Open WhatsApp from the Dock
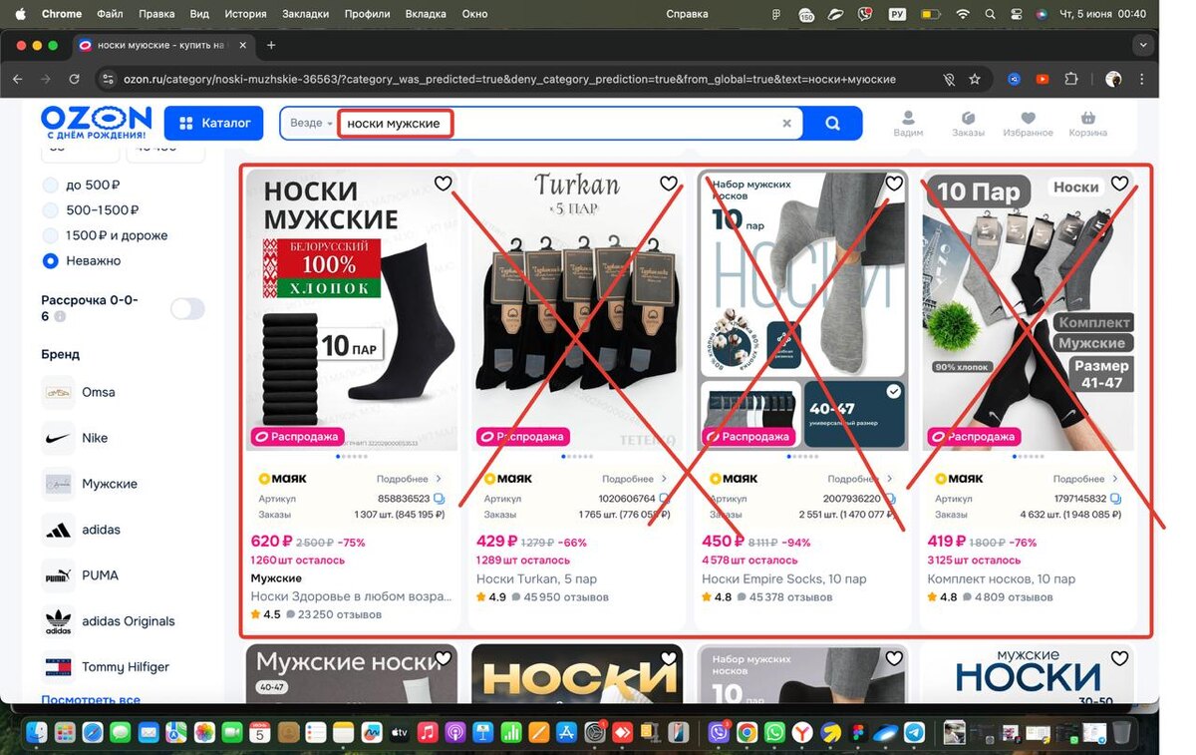1196x755 pixels. pyautogui.click(x=774, y=733)
